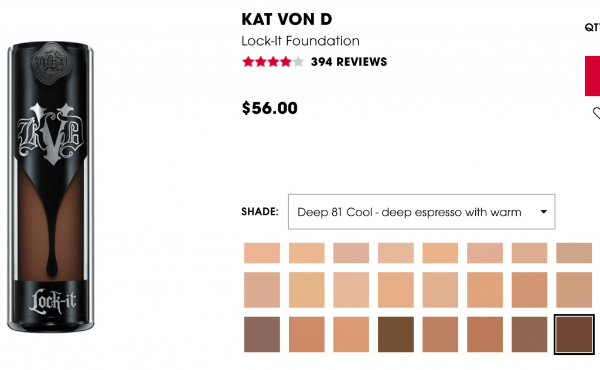Click the red add button
The height and width of the screenshot is (370, 600).
592,76
